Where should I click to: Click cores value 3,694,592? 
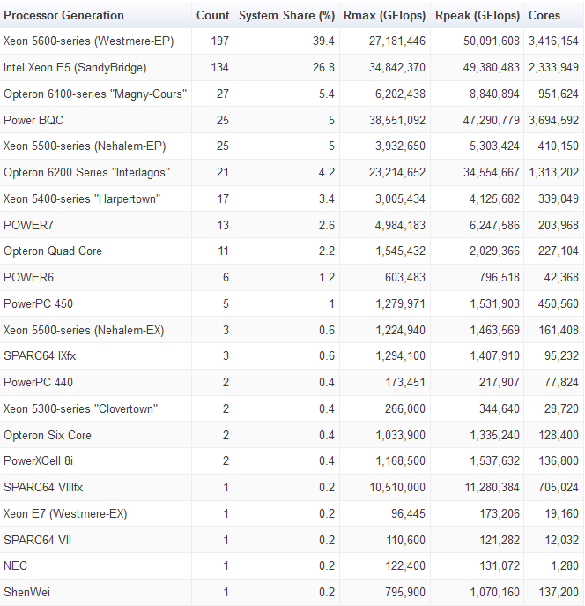(554, 120)
